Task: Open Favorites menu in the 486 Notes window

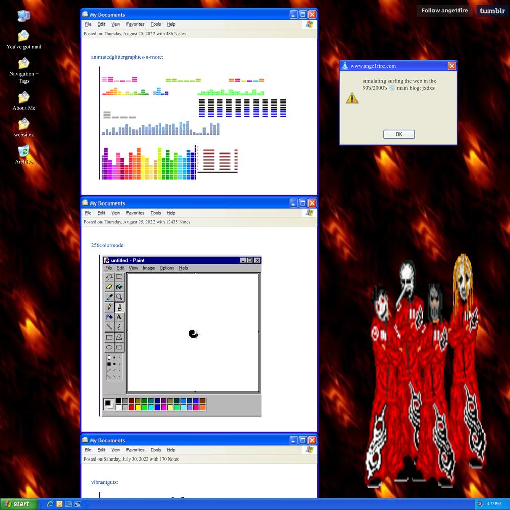Action: click(135, 24)
